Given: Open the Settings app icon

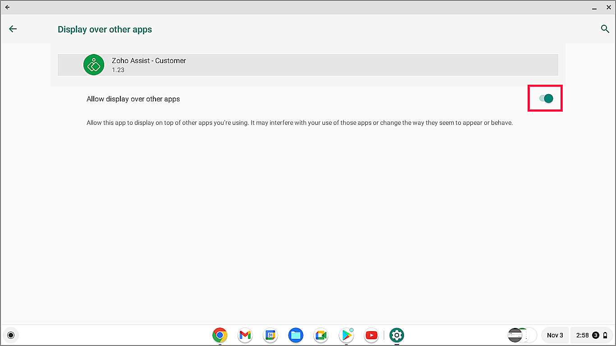Looking at the screenshot, I should [x=396, y=335].
